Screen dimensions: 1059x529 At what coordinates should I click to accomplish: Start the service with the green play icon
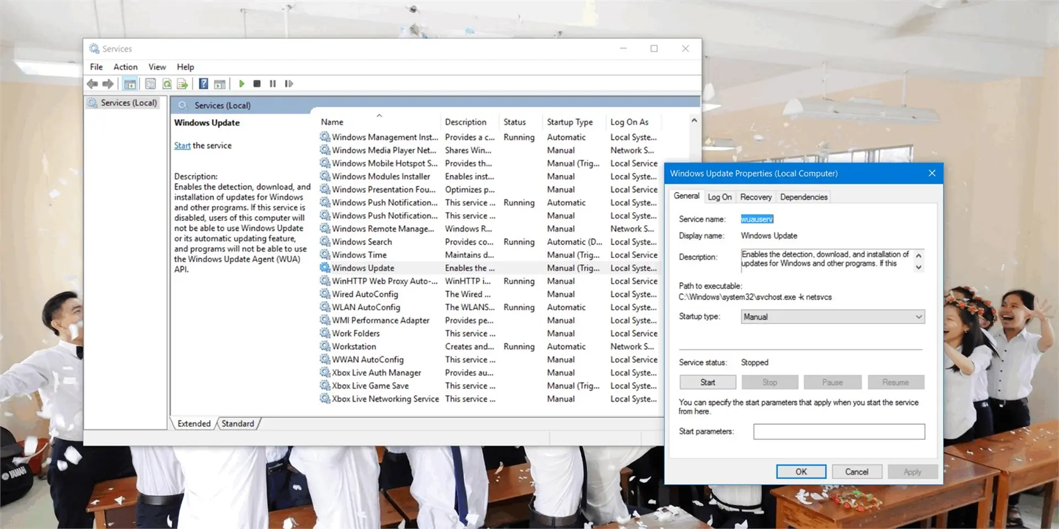point(242,84)
